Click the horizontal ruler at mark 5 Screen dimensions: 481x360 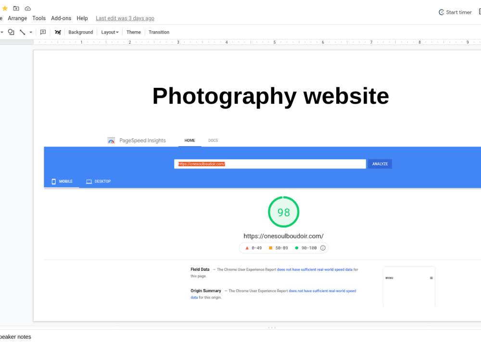[275, 42]
